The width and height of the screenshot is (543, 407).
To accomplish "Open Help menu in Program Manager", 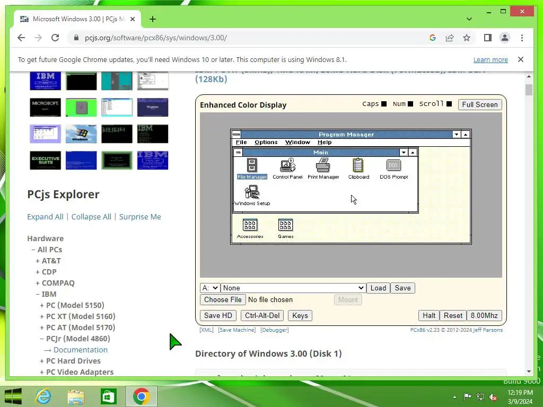I will tap(325, 142).
